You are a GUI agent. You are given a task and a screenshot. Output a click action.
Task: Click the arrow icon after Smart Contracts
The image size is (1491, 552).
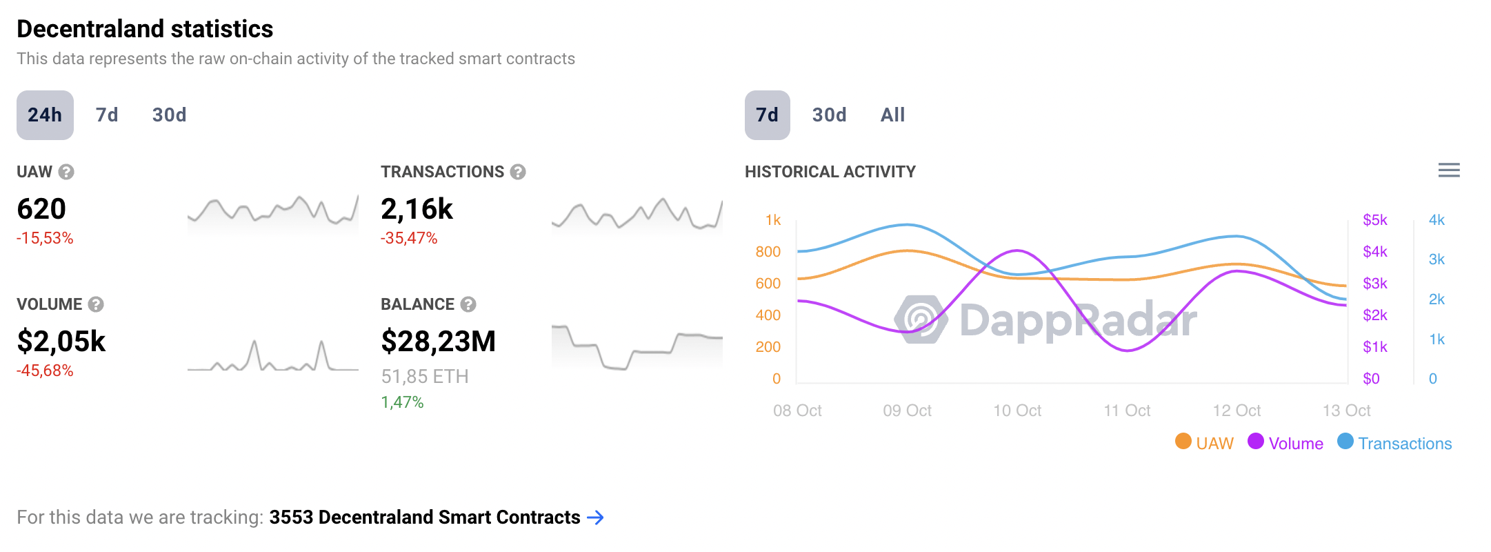tap(595, 517)
